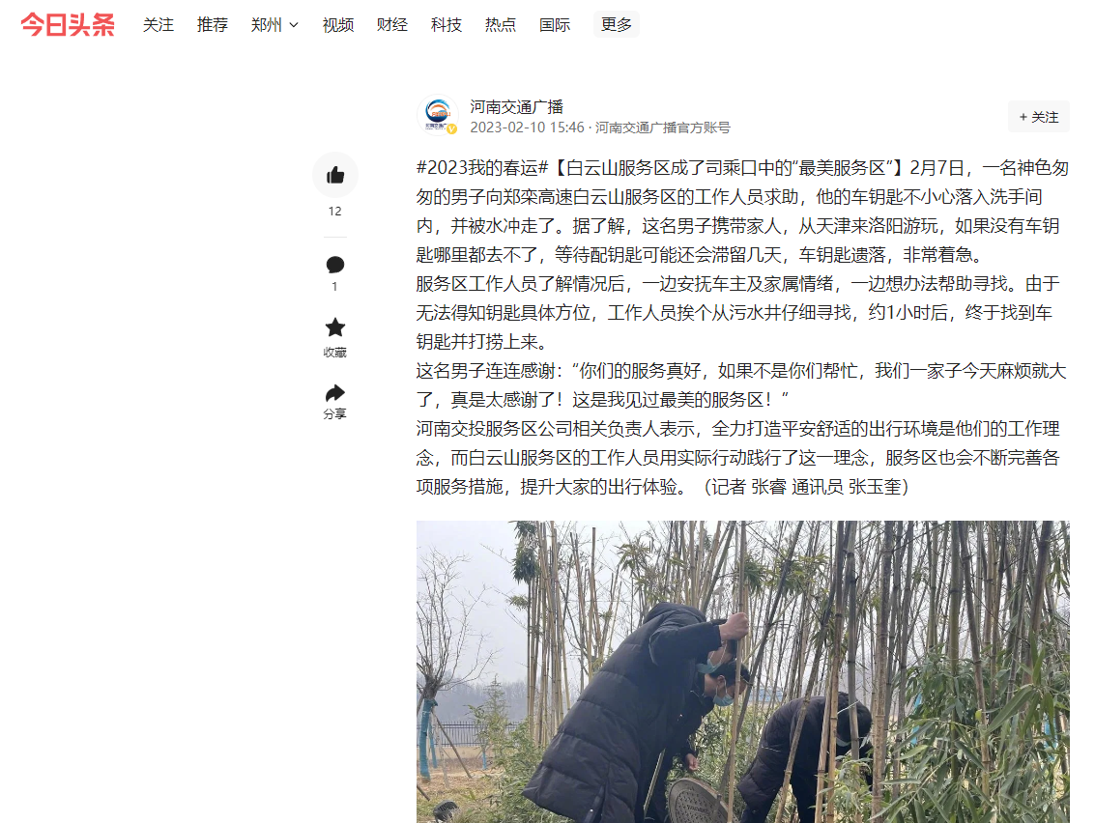Select the 推荐 nav tab
Viewport: 1095px width, 823px height.
213,25
